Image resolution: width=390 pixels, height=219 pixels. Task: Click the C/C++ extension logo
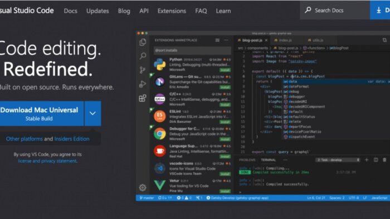coord(160,99)
